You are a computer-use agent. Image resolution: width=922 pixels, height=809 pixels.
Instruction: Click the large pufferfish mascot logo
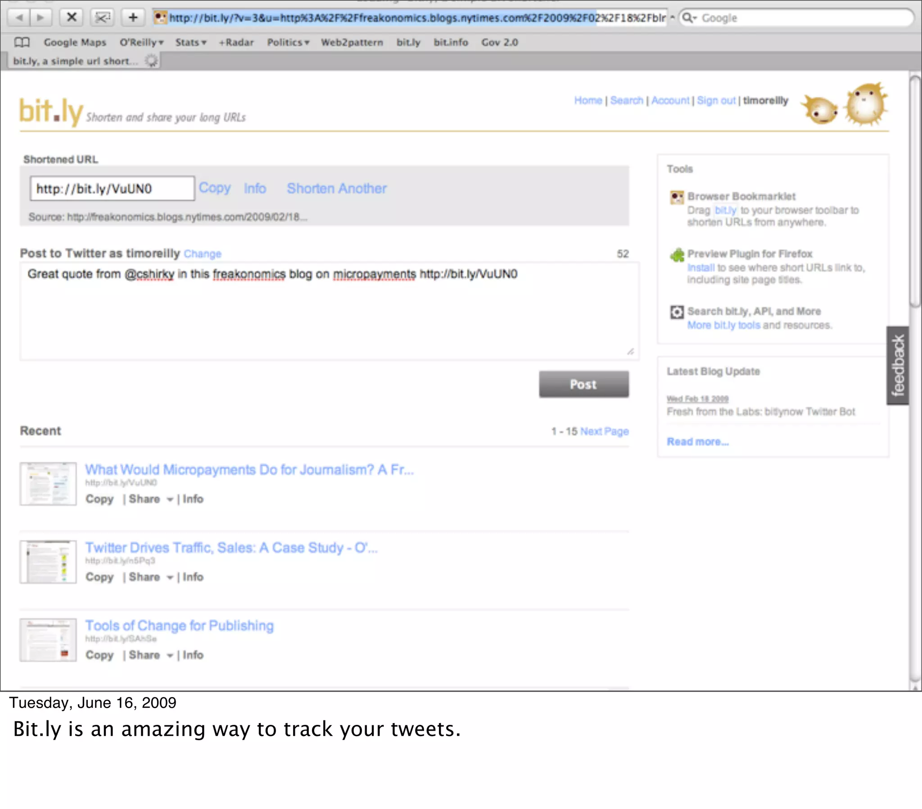[866, 104]
